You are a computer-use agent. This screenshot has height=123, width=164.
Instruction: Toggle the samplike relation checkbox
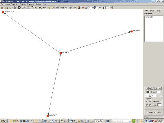click(x=146, y=17)
